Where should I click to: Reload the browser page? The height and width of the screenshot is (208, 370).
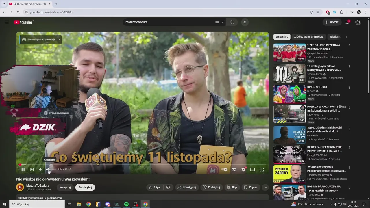[x=18, y=12]
